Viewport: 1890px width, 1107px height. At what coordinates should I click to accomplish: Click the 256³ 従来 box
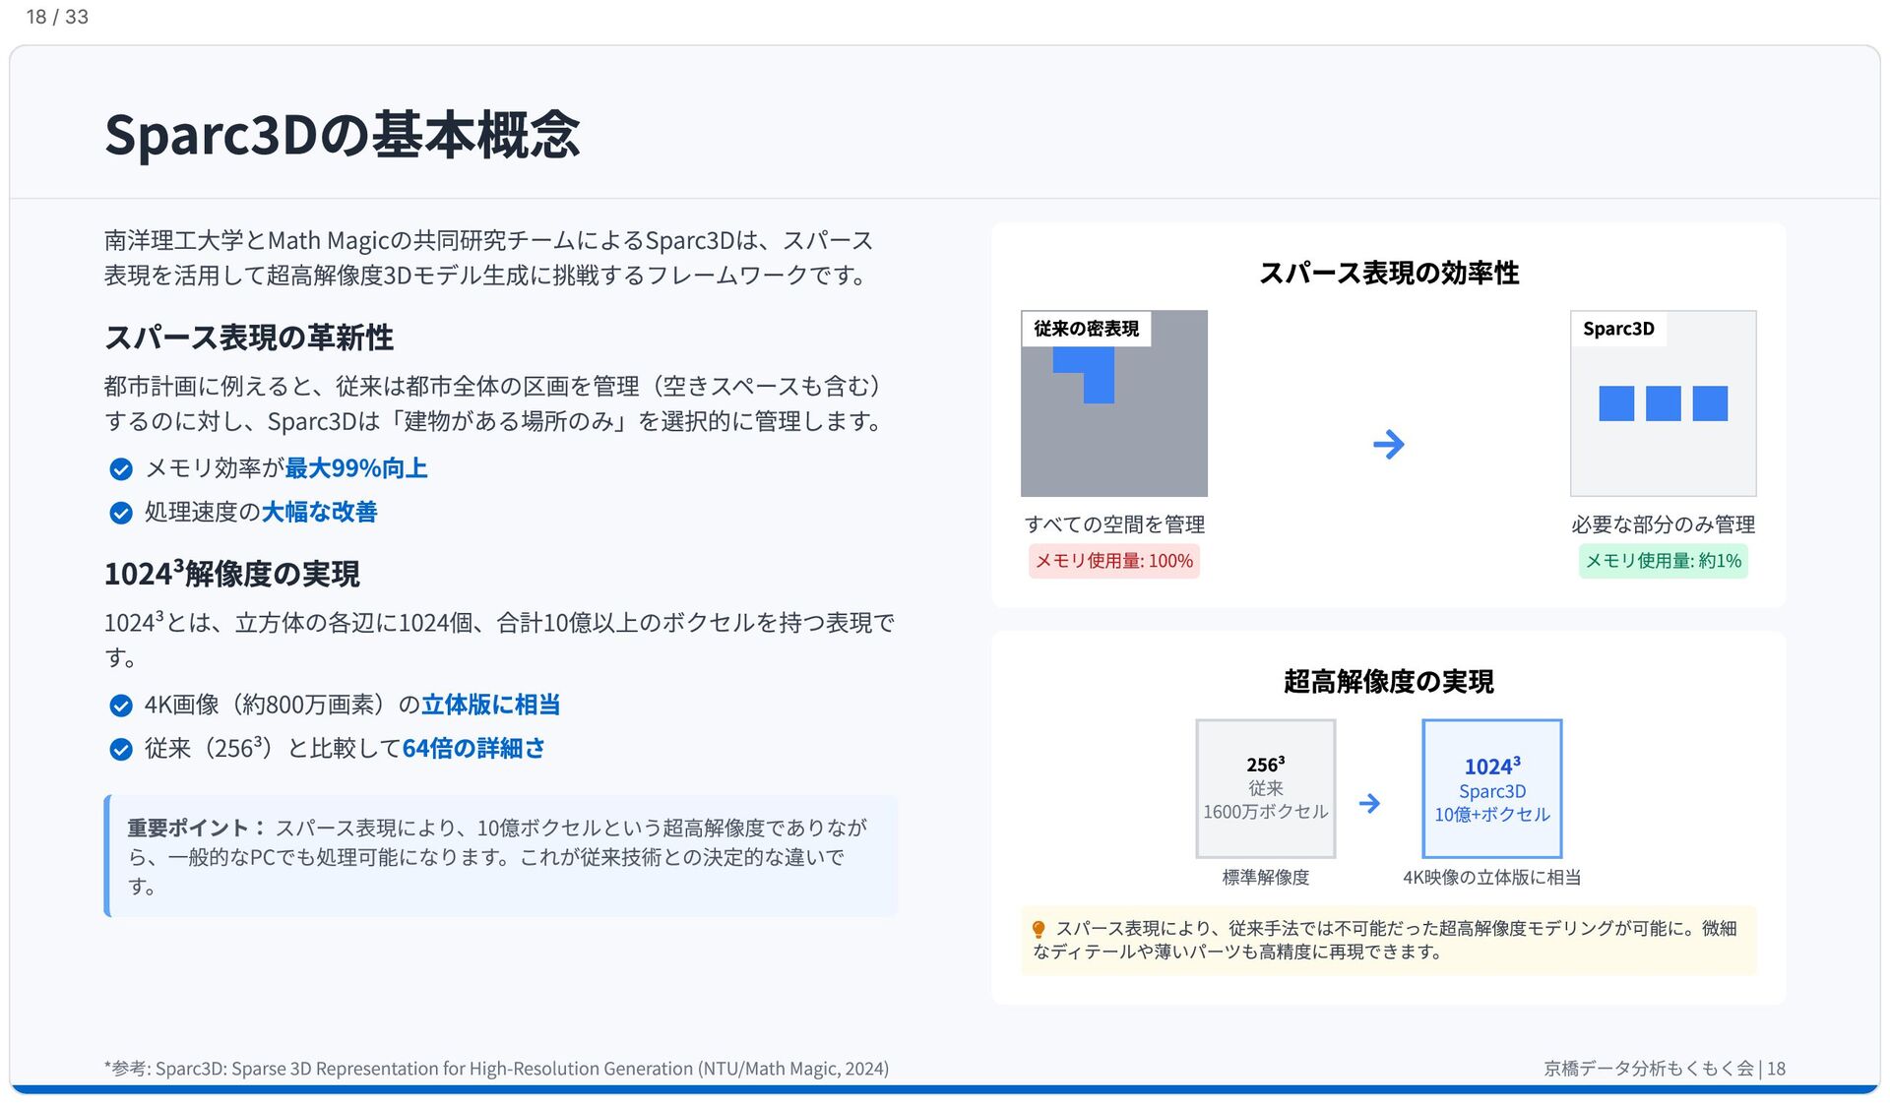pos(1266,788)
